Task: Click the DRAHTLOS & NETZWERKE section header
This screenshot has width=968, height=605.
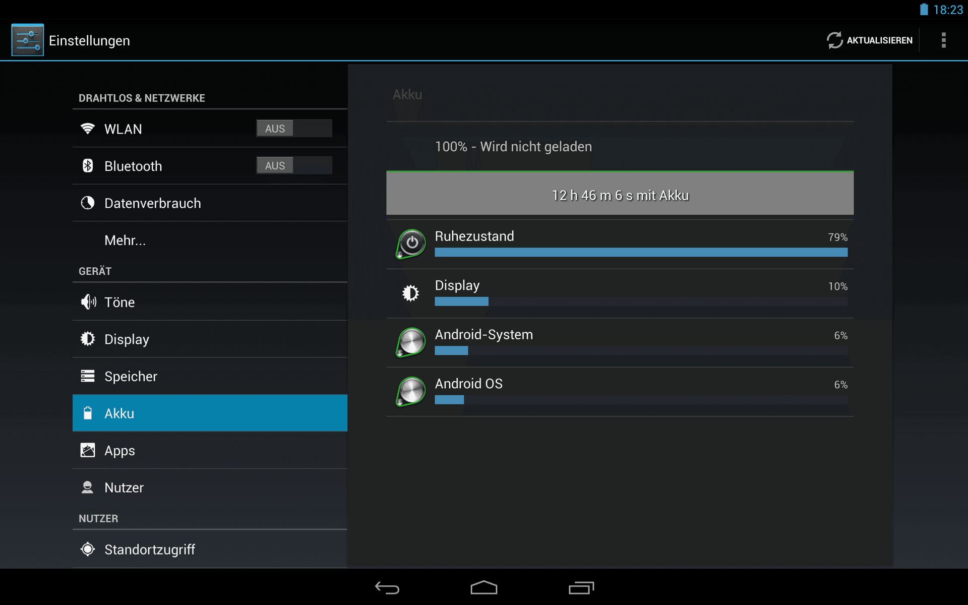Action: pyautogui.click(x=142, y=98)
